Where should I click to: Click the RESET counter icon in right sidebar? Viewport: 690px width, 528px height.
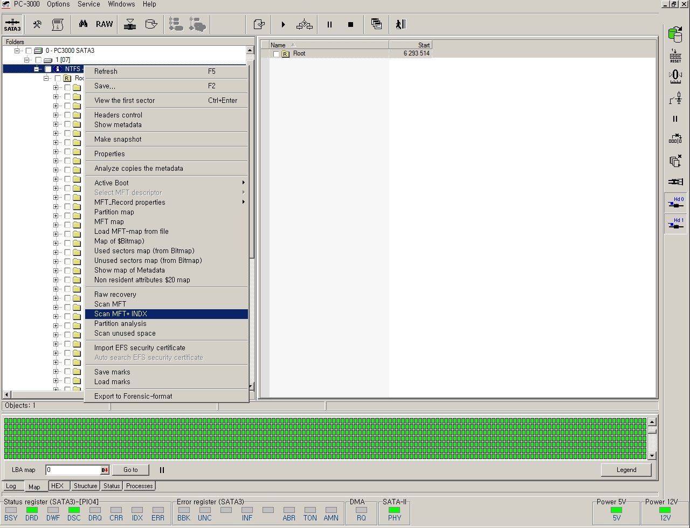coord(675,56)
